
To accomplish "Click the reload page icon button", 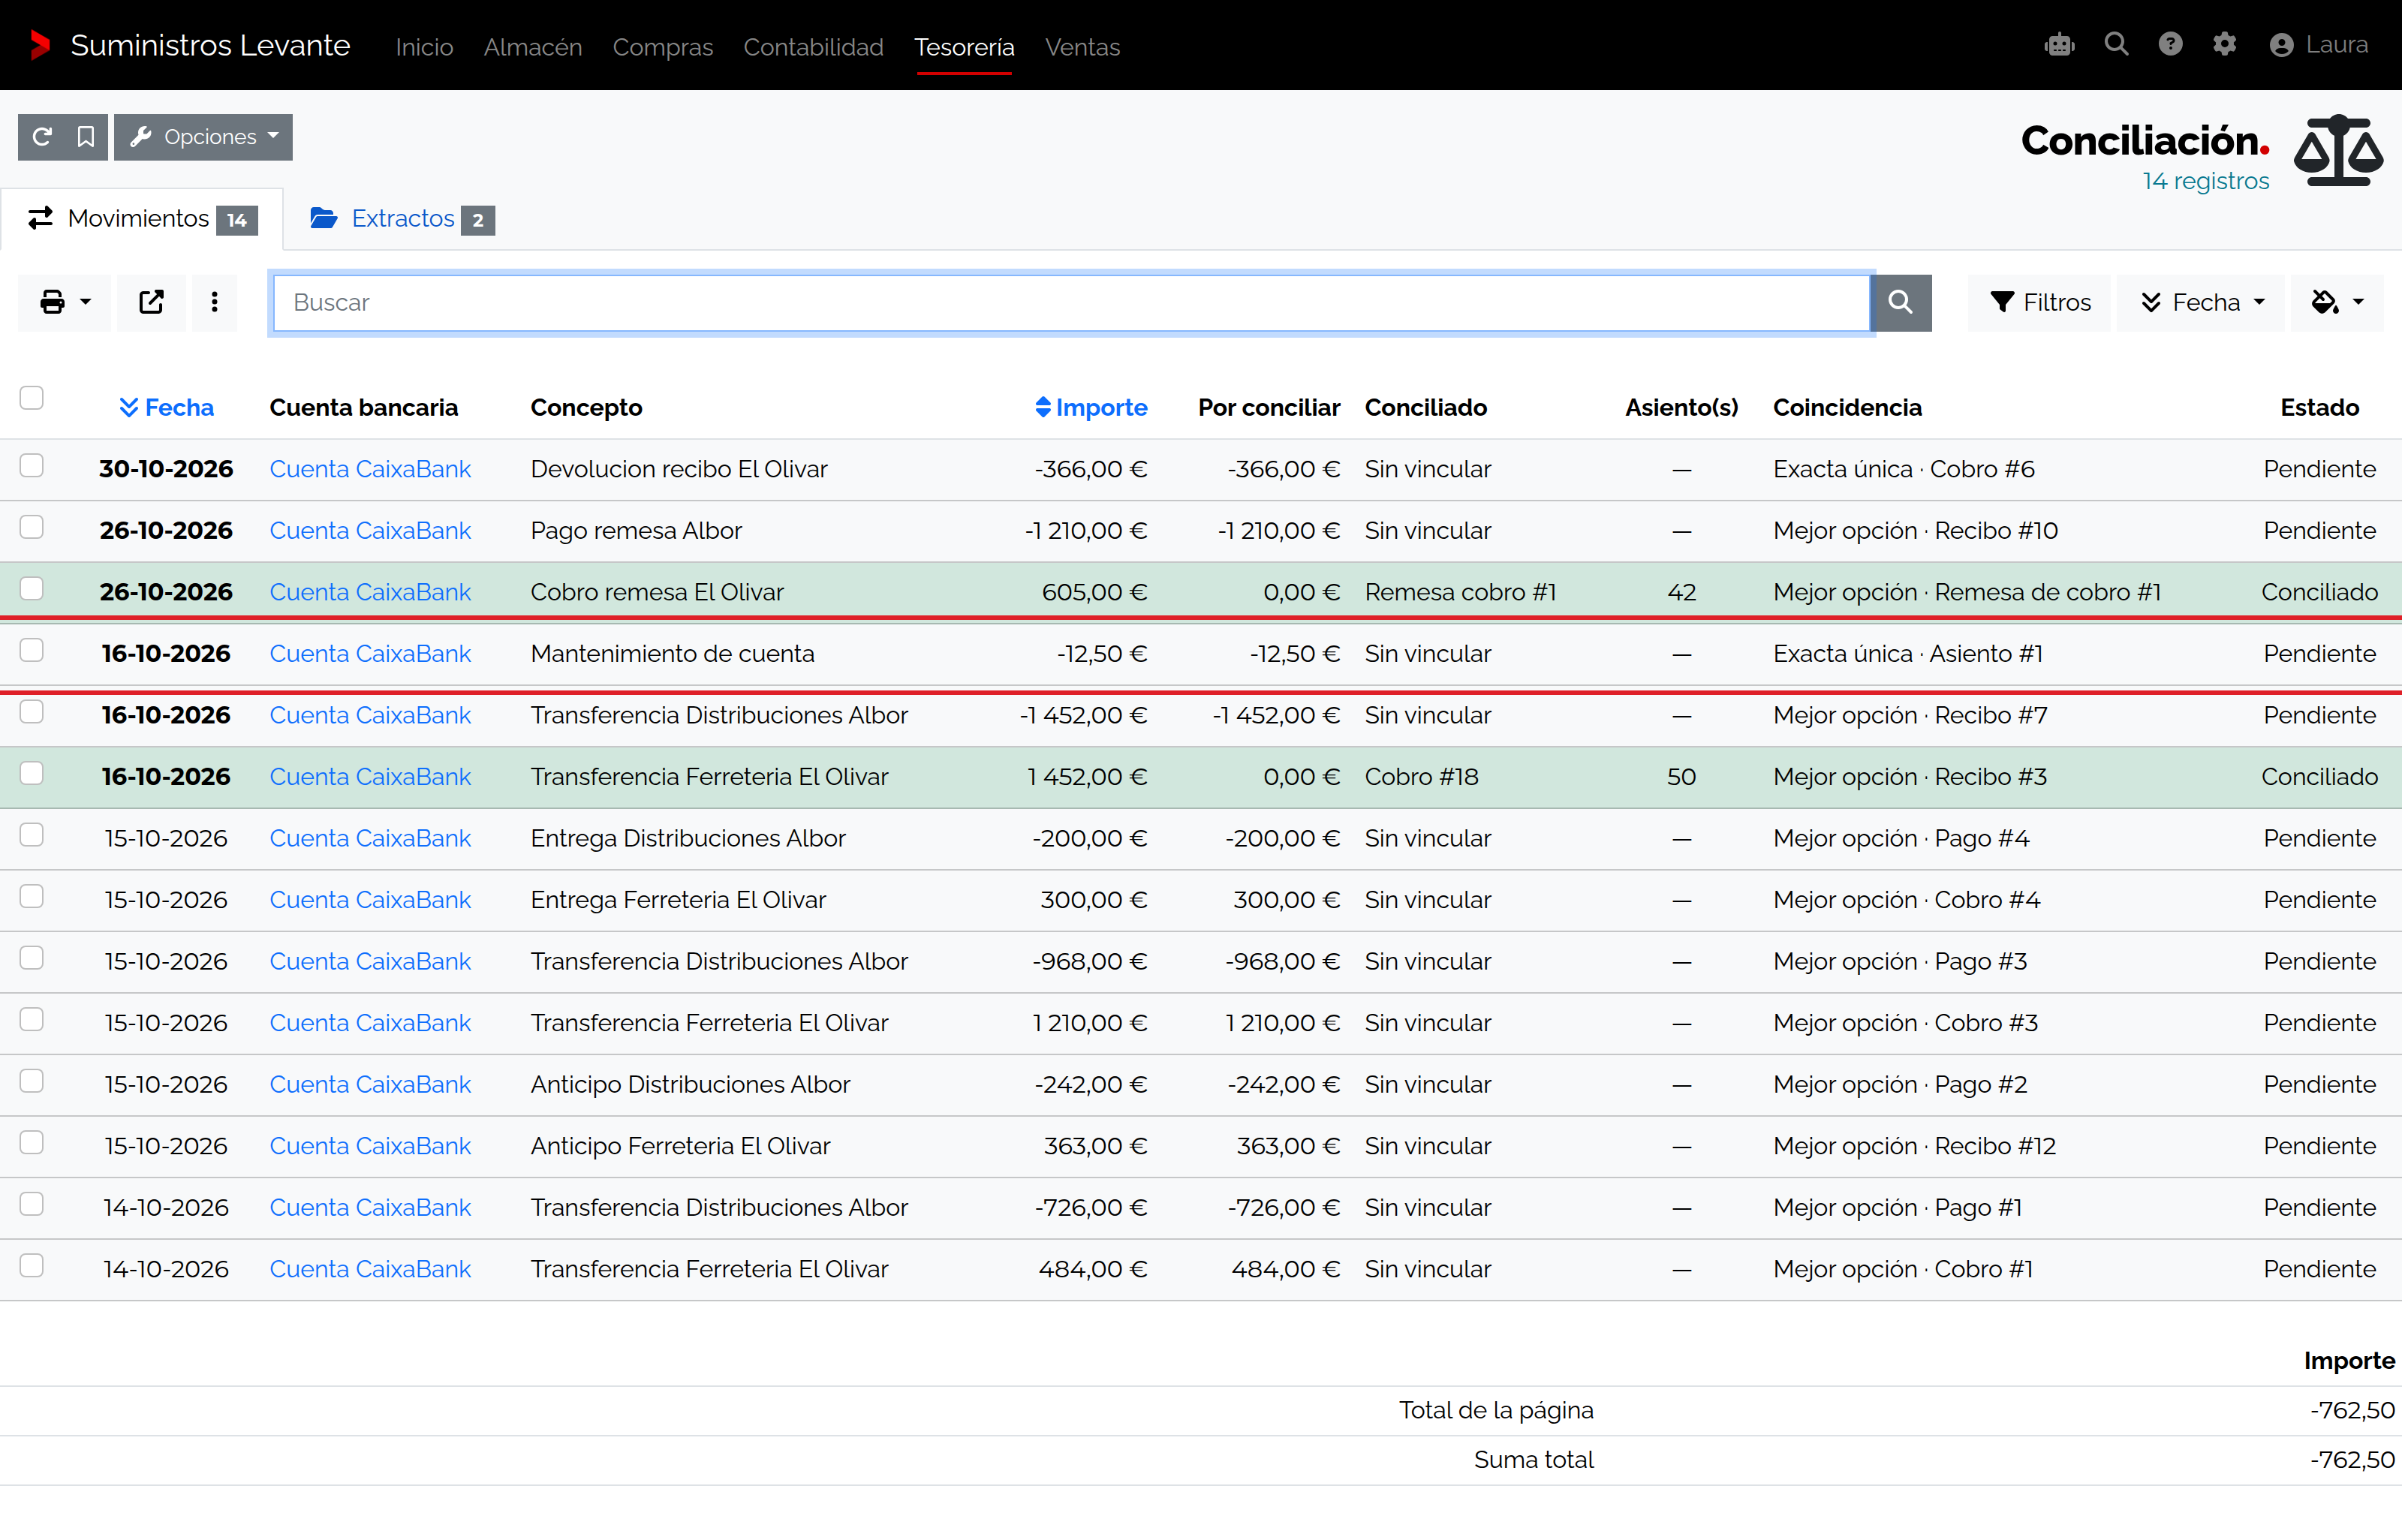I will [41, 137].
